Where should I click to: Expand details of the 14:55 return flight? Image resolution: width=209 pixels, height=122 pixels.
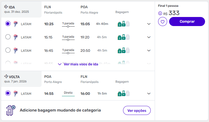[x=149, y=93]
